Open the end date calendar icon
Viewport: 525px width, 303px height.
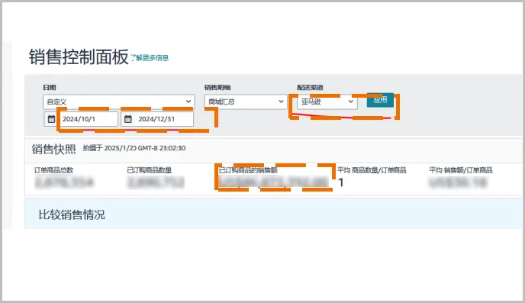(128, 119)
